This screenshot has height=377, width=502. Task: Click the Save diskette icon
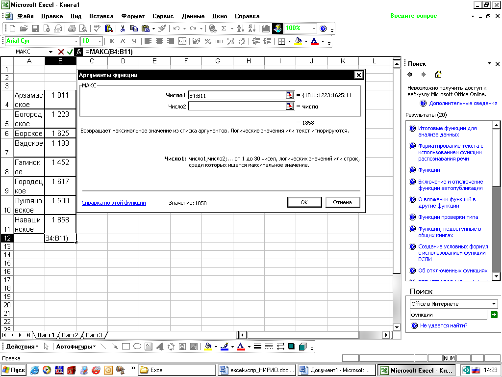(35, 28)
